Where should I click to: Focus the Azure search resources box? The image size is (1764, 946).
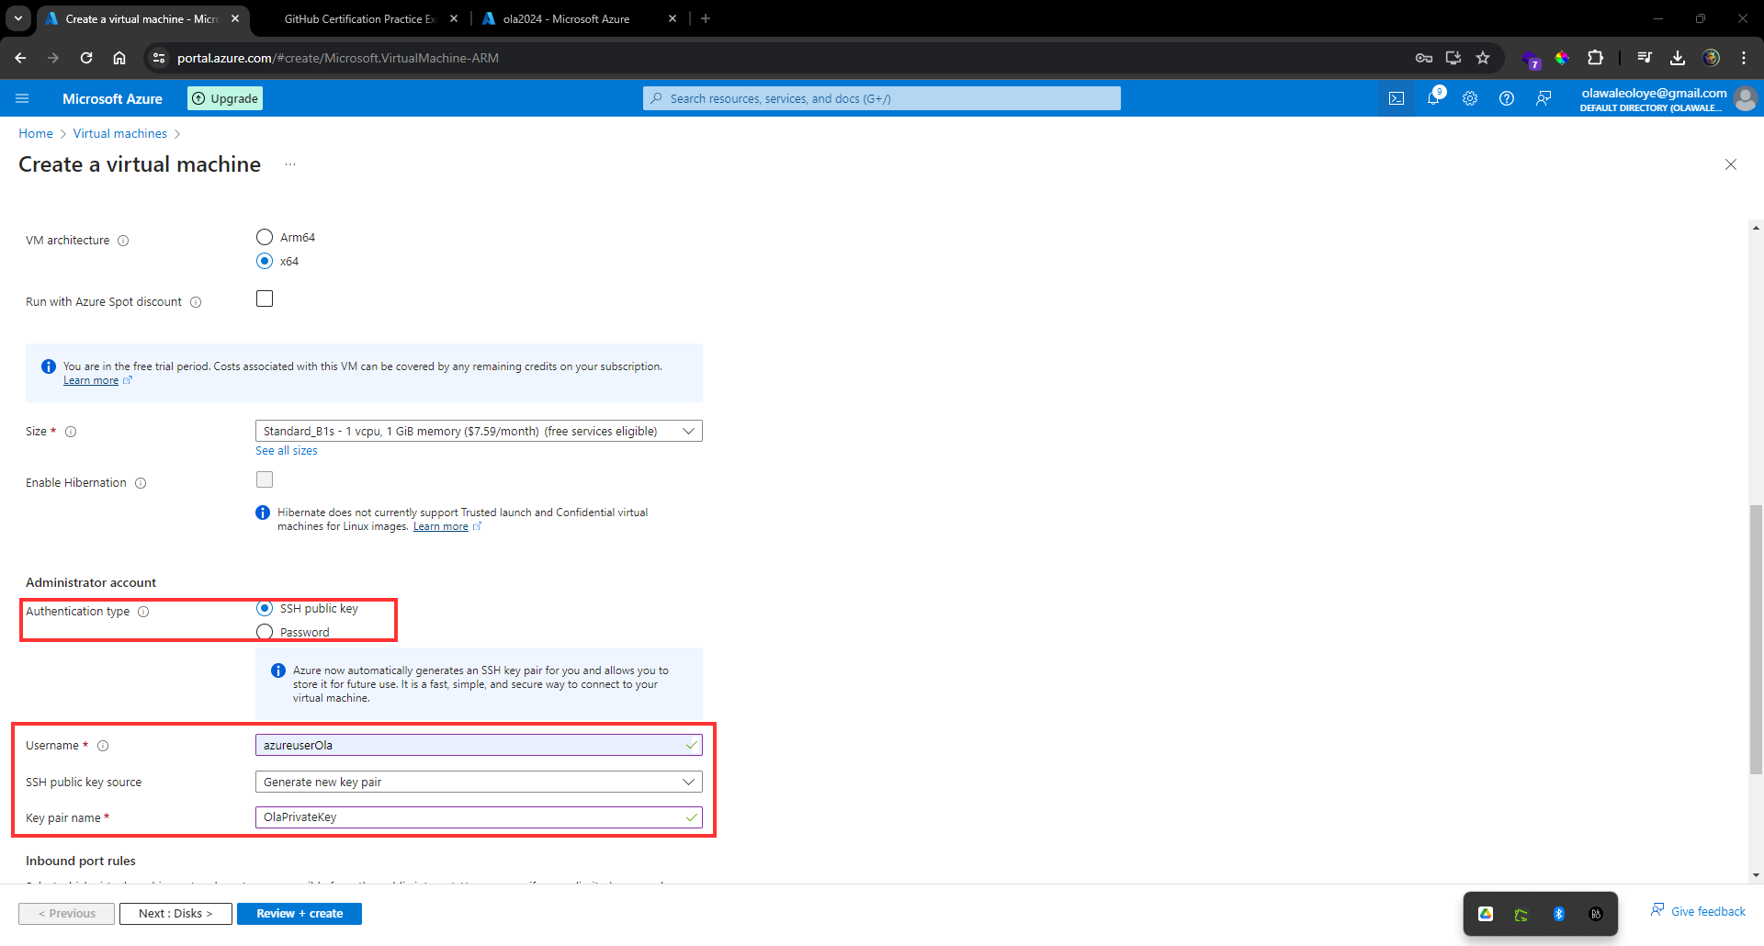click(x=882, y=98)
